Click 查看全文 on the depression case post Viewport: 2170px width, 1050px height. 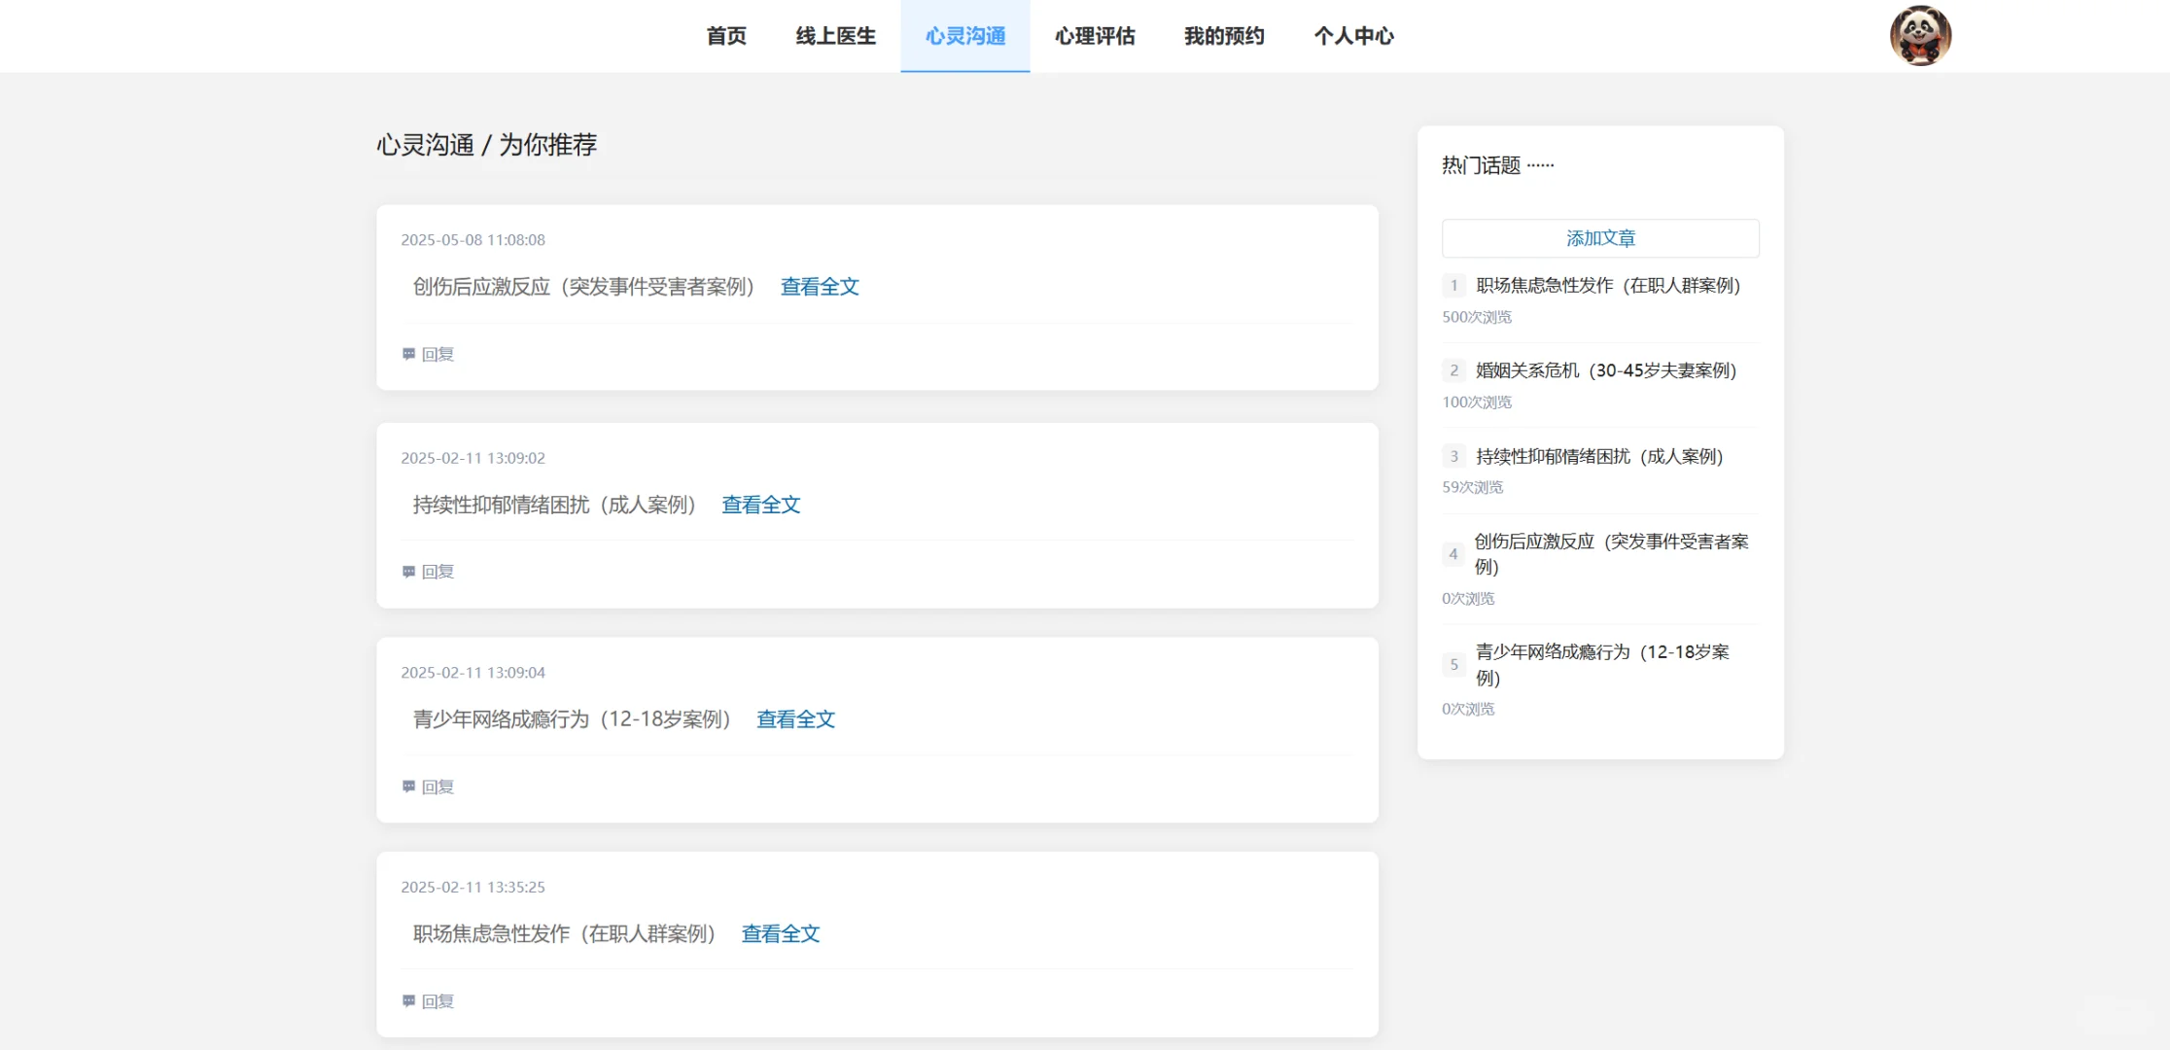click(760, 505)
